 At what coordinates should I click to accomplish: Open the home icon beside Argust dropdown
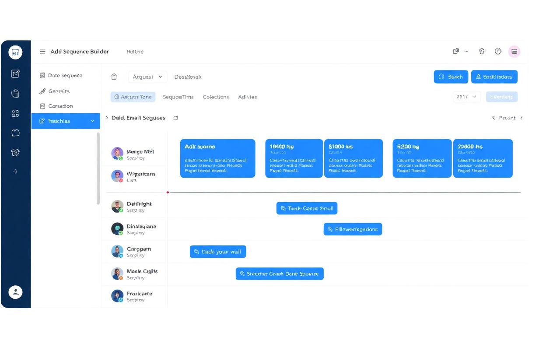[114, 77]
